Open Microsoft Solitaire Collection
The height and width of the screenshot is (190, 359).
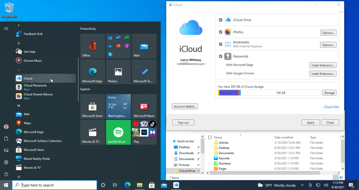coord(45,141)
